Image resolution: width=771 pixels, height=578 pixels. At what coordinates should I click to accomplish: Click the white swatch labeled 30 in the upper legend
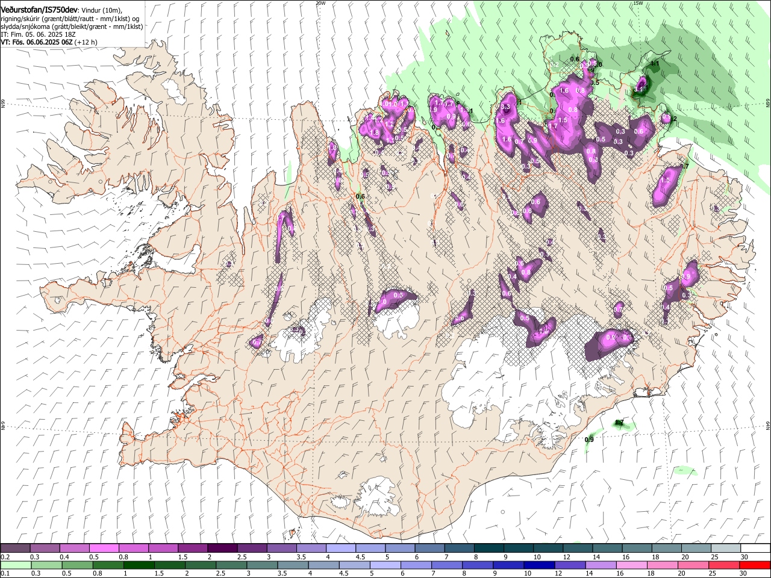pos(755,548)
